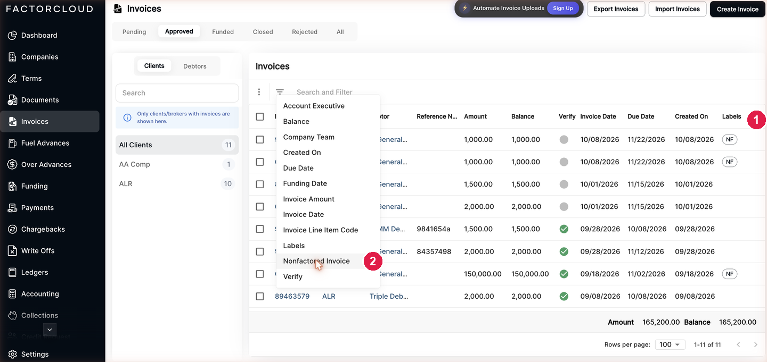Open Dashboard icon in sidebar
The image size is (767, 362).
pos(12,35)
